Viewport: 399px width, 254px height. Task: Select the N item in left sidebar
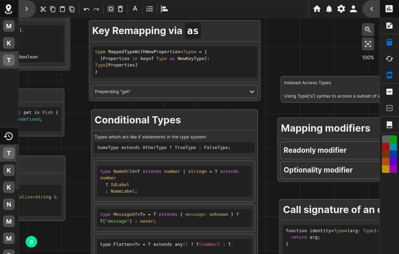(x=9, y=204)
